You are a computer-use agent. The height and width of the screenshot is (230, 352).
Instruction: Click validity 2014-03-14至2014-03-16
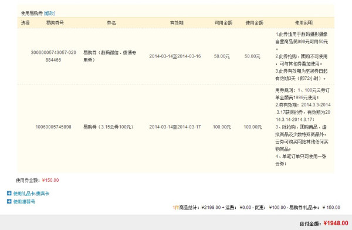point(175,56)
